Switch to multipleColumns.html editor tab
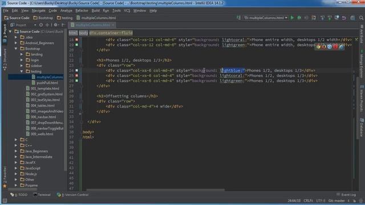 [92, 25]
